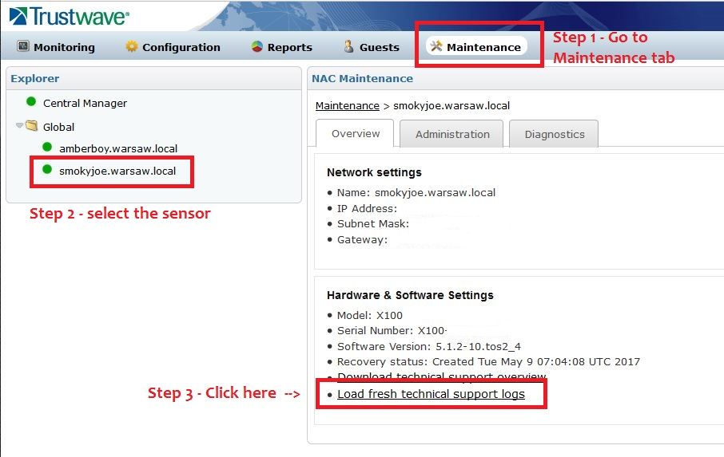Switch to the Diagnostics tab
Image resolution: width=724 pixels, height=457 pixels.
pyautogui.click(x=554, y=135)
